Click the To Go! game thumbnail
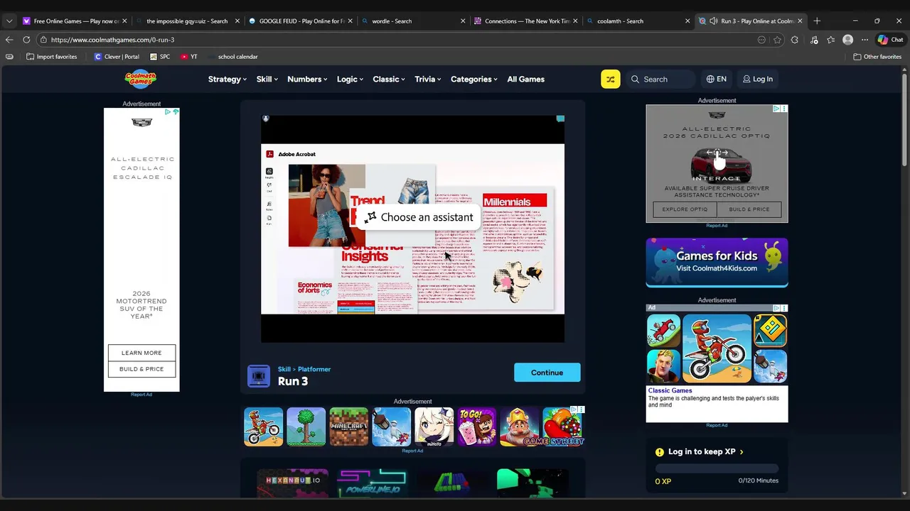 pyautogui.click(x=476, y=427)
